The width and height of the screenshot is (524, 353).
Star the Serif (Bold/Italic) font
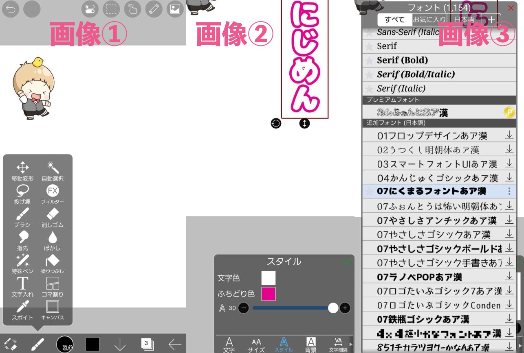369,74
